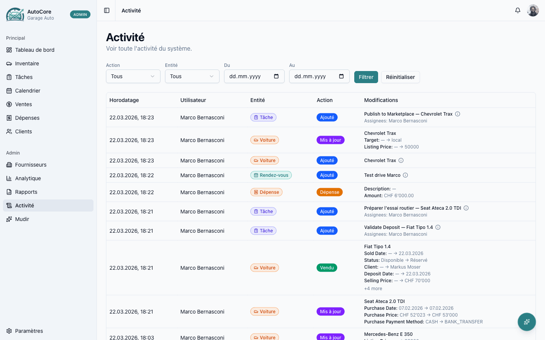The height and width of the screenshot is (340, 545).
Task: Click the AutoCore garage logo
Action: click(15, 15)
